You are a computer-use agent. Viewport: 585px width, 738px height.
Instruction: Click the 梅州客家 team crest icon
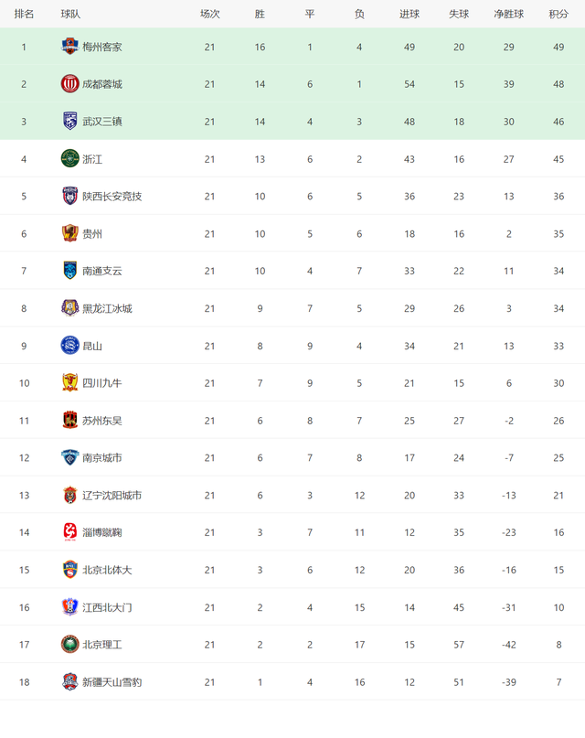[x=69, y=47]
